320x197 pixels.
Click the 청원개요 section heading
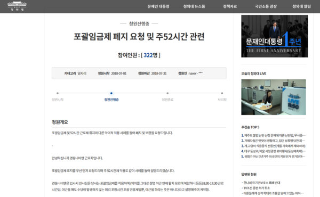60,122
